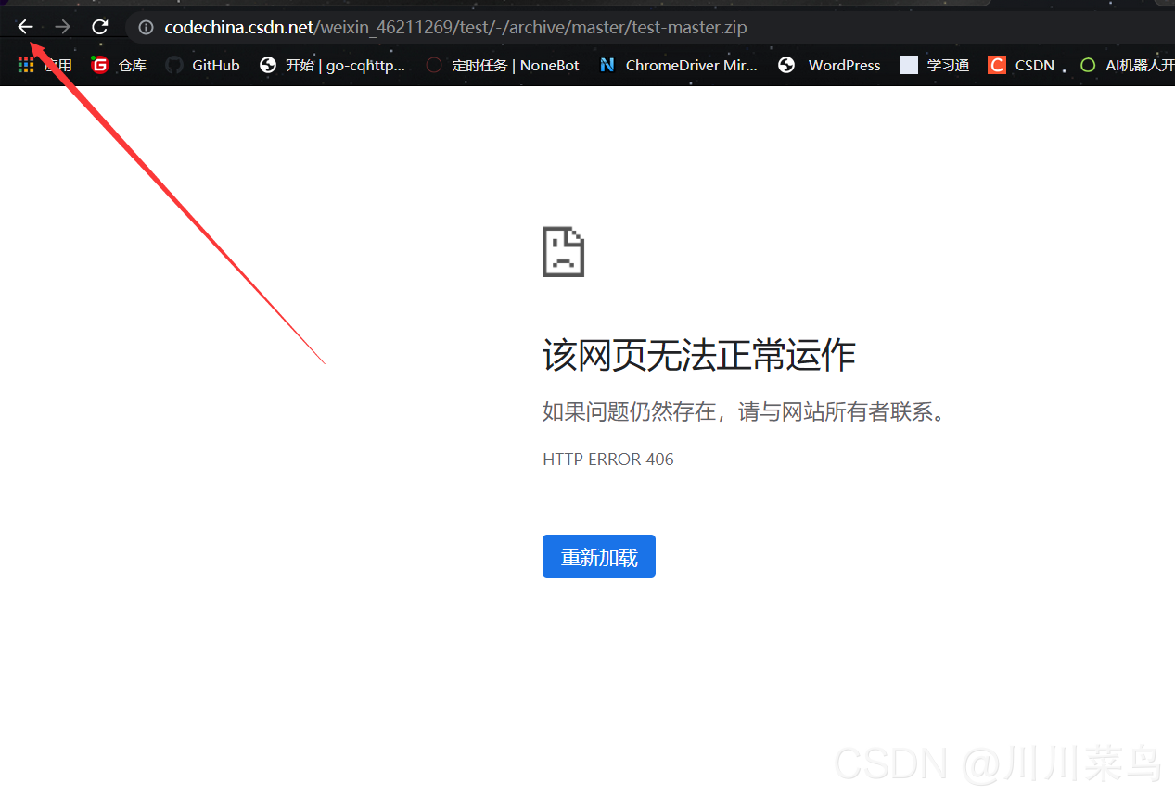
Task: Open the 学习通 bookmark
Action: tap(935, 65)
